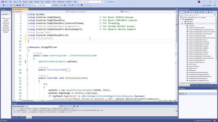Screen dimensions: 218x122
Task: Open the Edit menu
Action: point(11,2)
